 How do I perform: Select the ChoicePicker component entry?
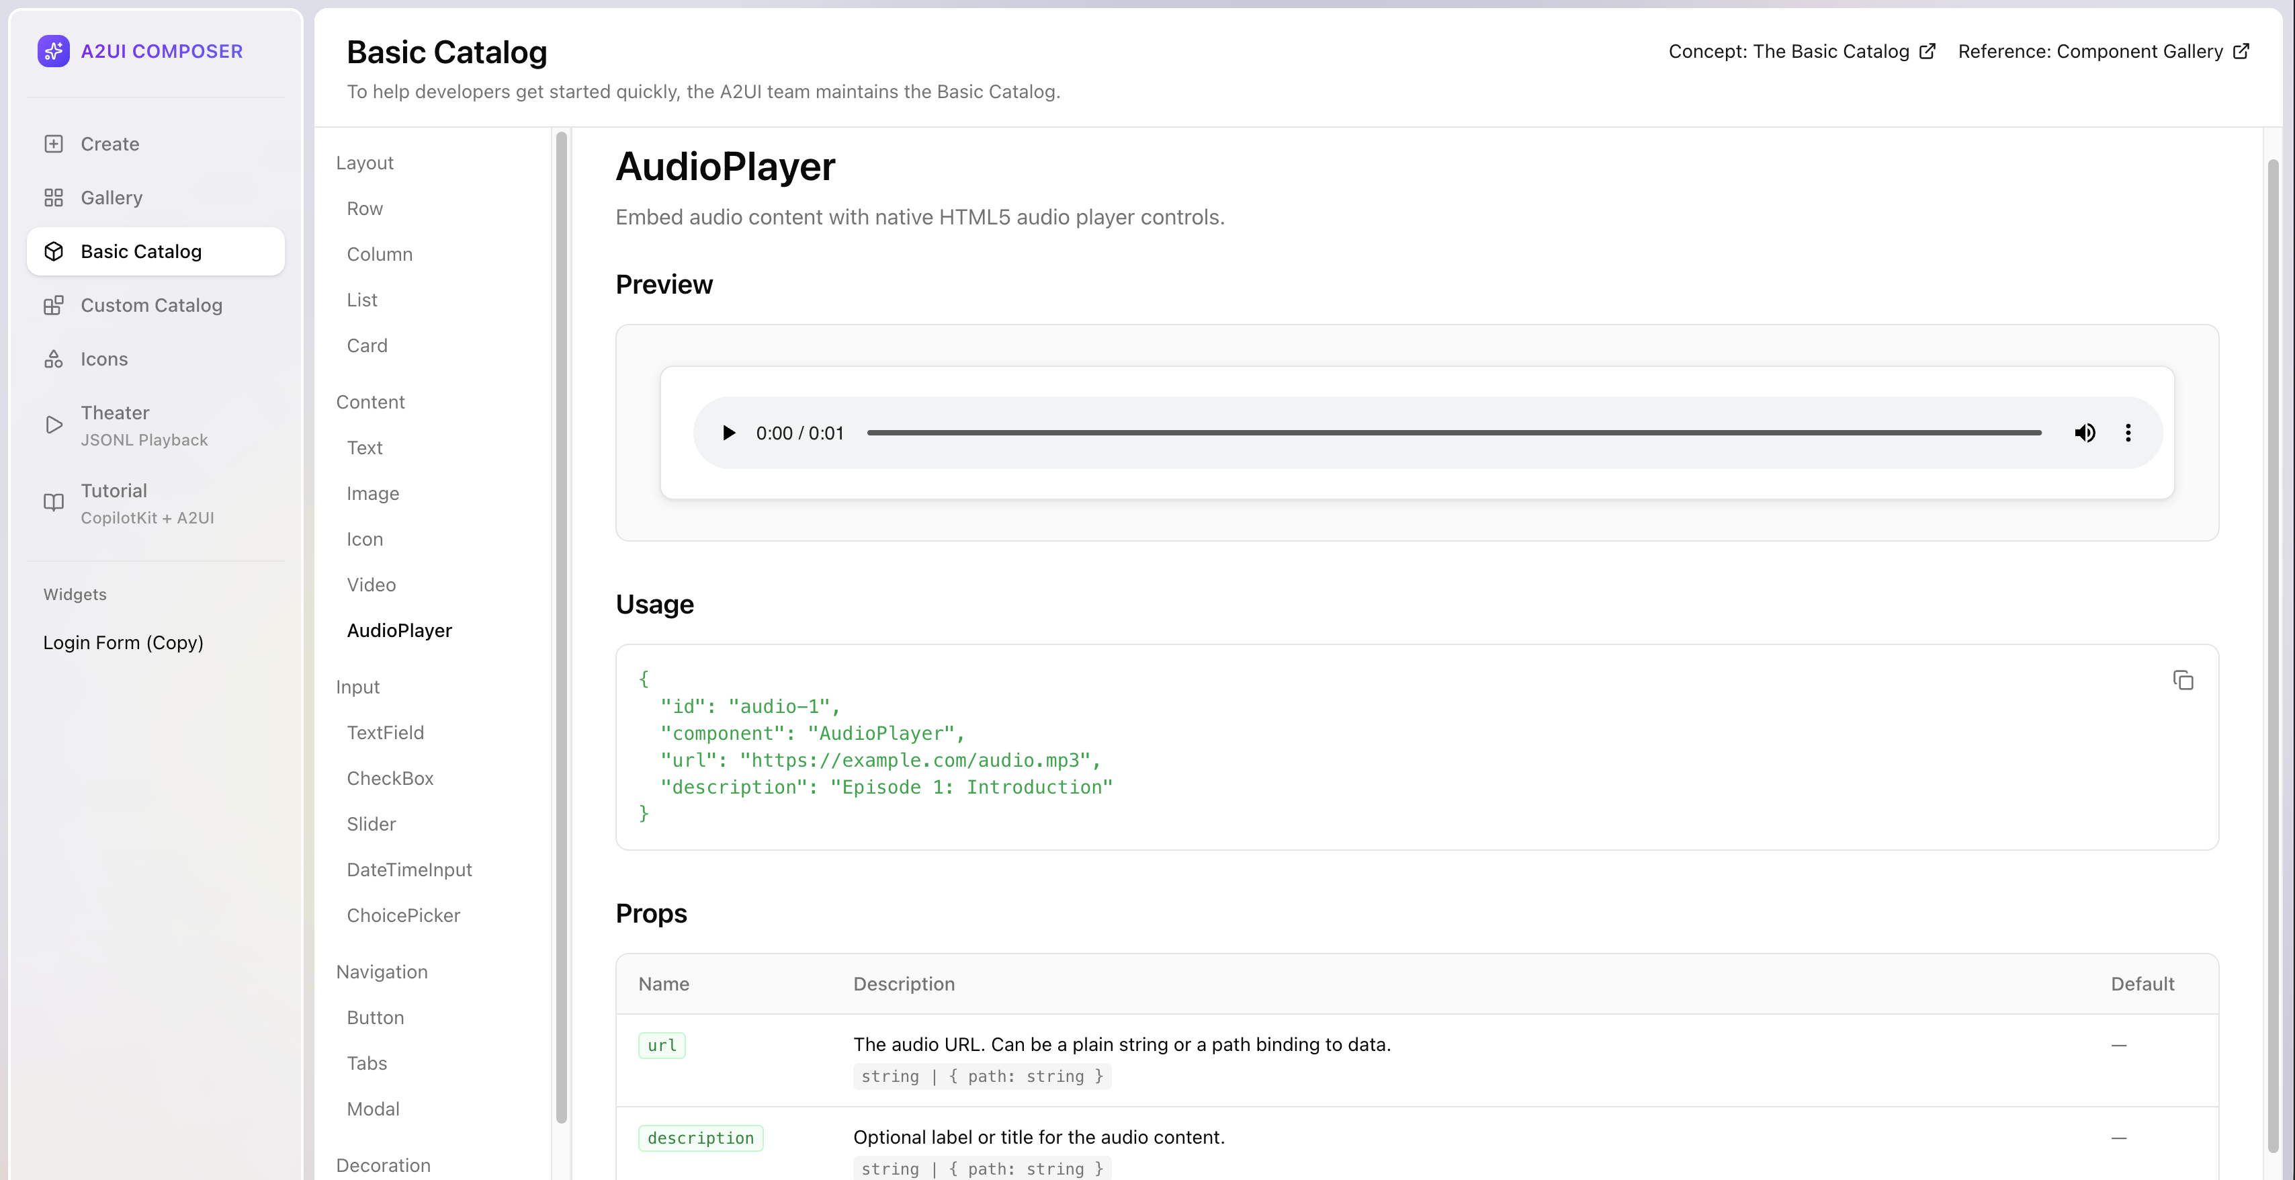pyautogui.click(x=402, y=915)
